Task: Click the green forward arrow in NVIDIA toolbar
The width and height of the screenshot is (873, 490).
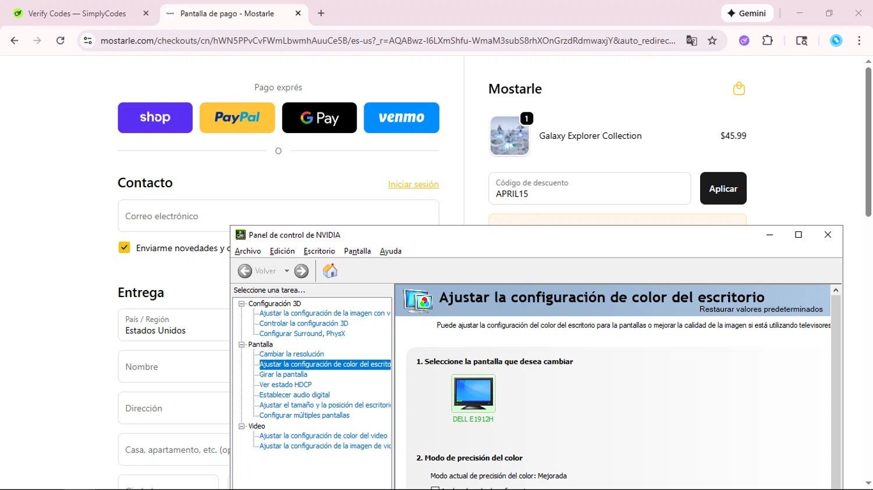Action: pyautogui.click(x=301, y=271)
